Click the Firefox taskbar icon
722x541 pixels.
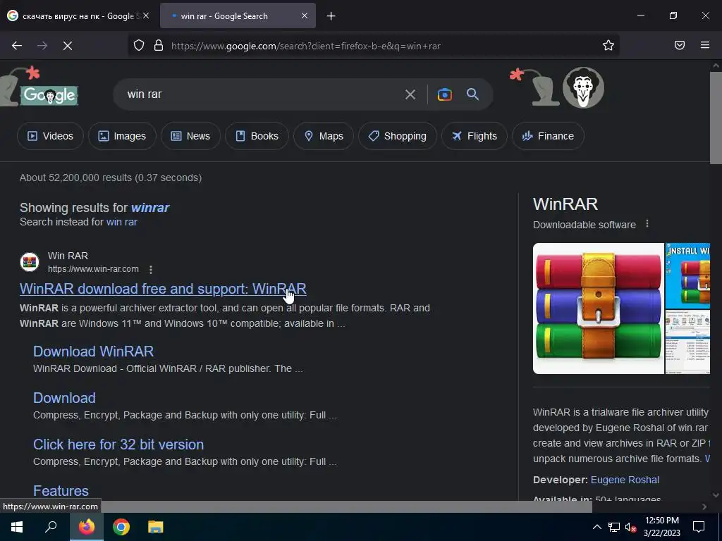tap(86, 527)
